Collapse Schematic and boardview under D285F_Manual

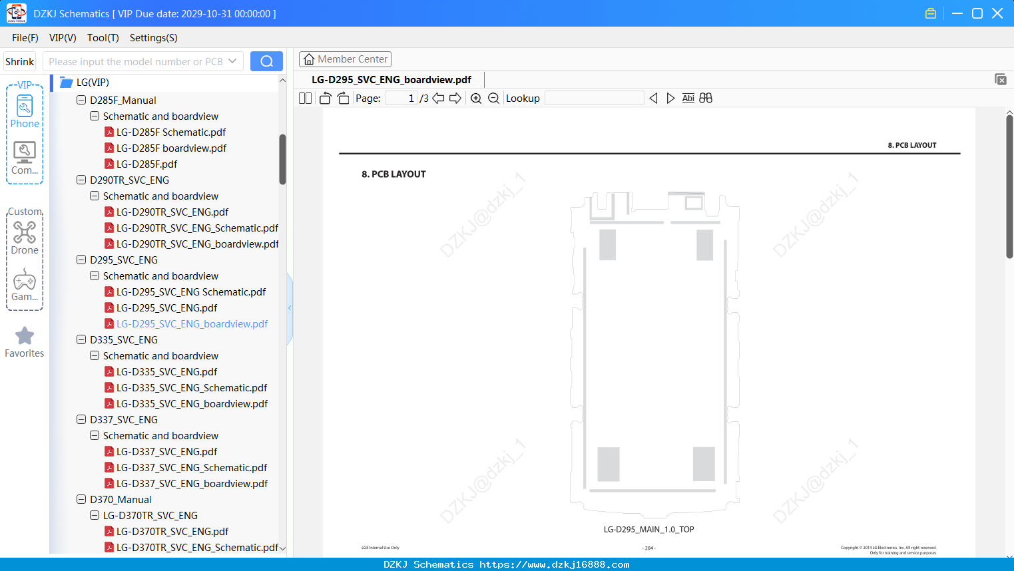pos(95,116)
